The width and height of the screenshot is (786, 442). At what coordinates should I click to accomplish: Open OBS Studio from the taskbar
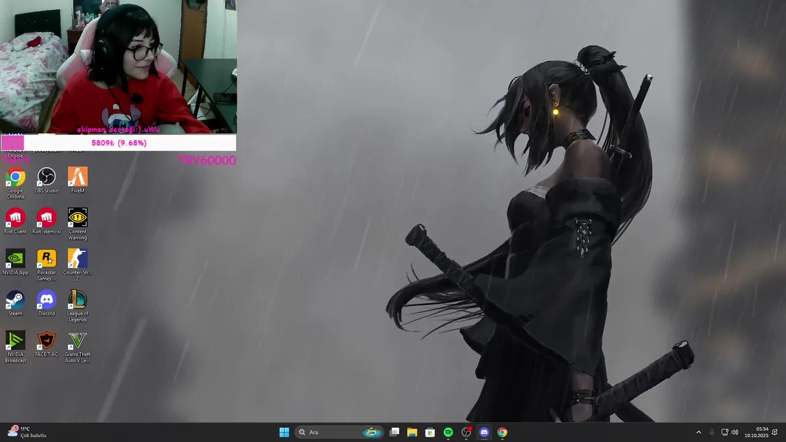coord(466,432)
